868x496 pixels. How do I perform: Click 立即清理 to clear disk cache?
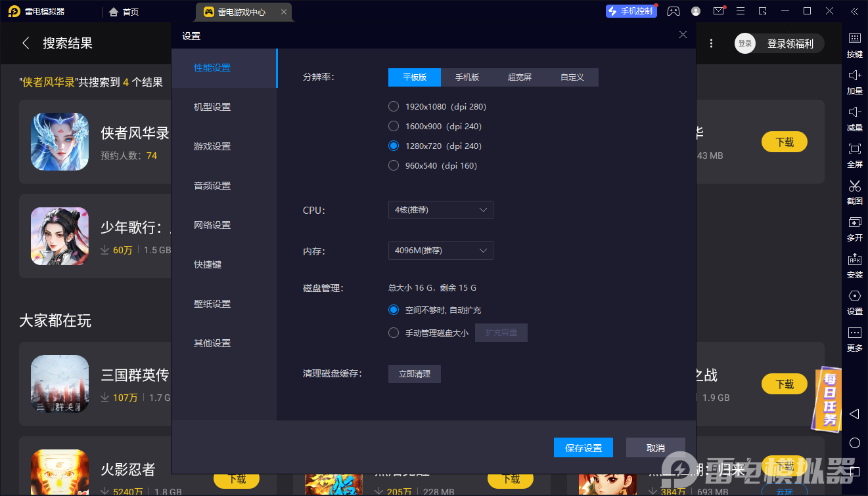coord(415,374)
